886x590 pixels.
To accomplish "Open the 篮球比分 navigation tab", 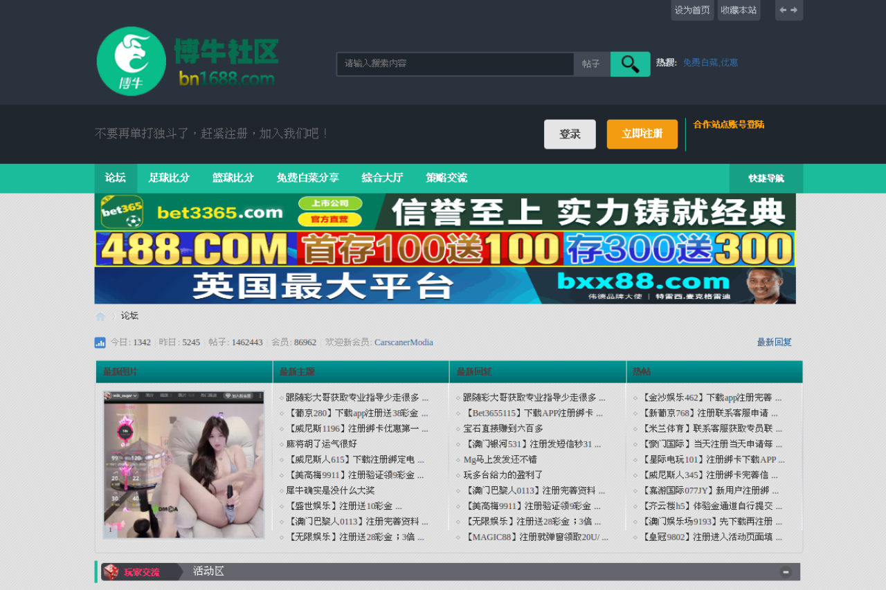I will pyautogui.click(x=233, y=178).
